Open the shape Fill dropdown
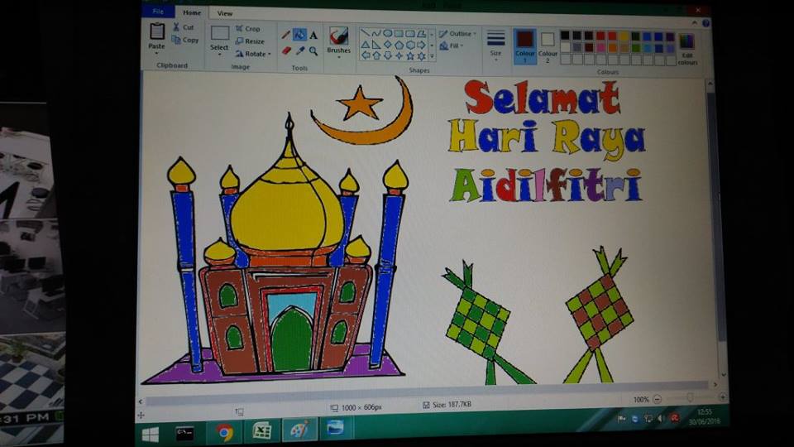Viewport: 794px width, 447px height. pos(452,46)
